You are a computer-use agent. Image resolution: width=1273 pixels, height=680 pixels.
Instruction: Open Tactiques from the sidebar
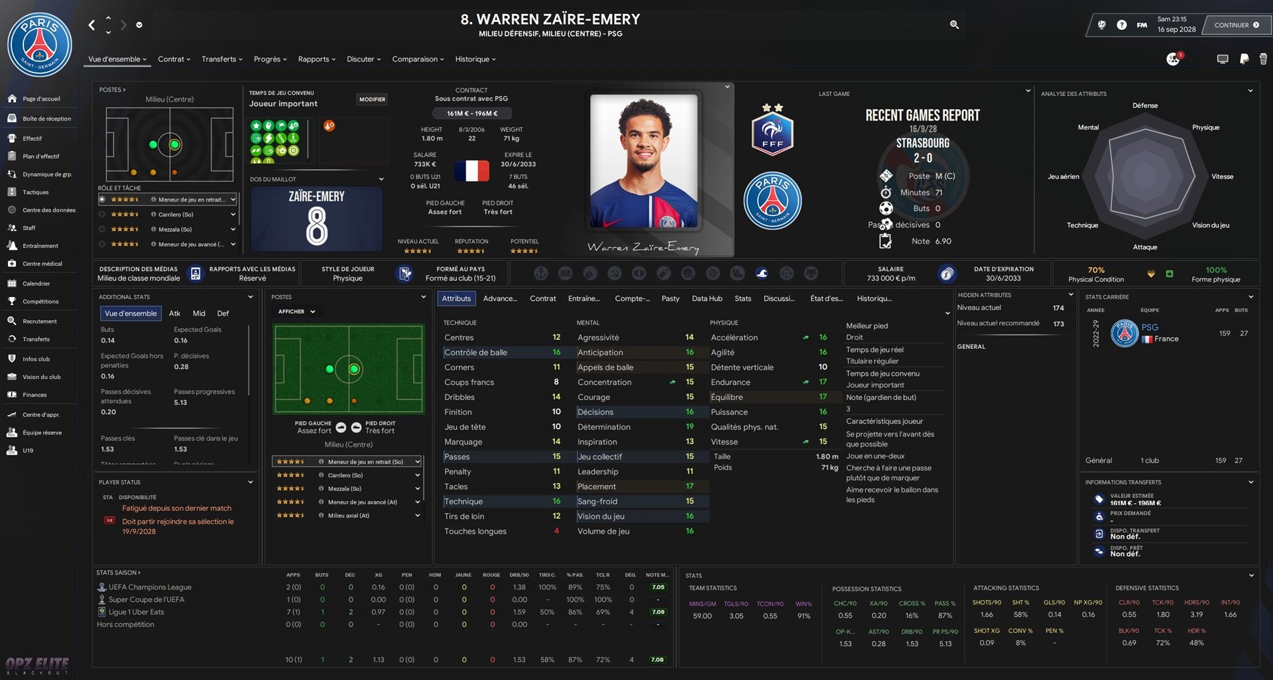[x=35, y=192]
